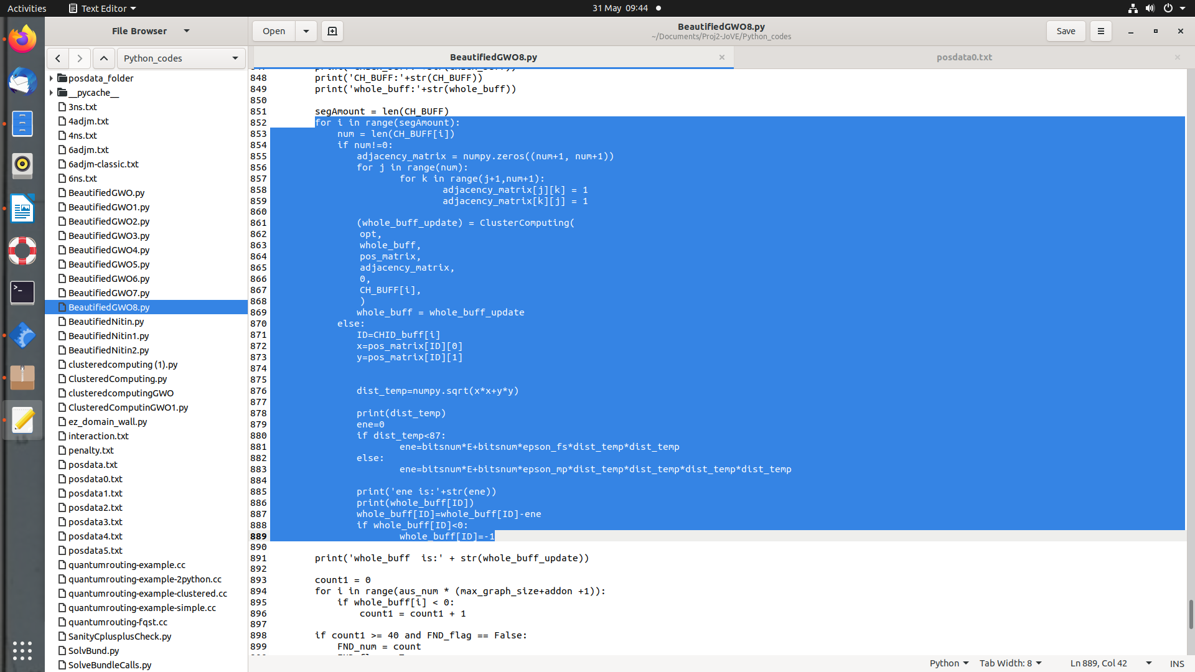
Task: Open BeautifiedNitin.py in file browser
Action: click(106, 322)
